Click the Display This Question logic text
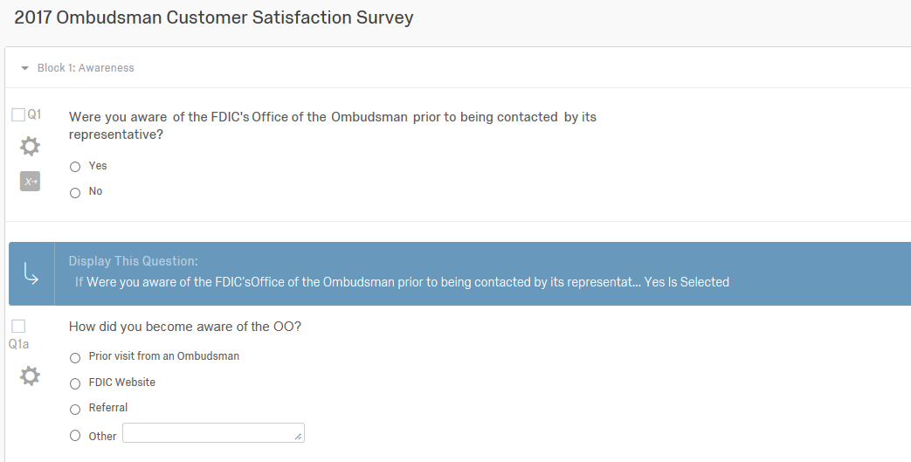Viewport: 911px width, 462px height. point(134,261)
